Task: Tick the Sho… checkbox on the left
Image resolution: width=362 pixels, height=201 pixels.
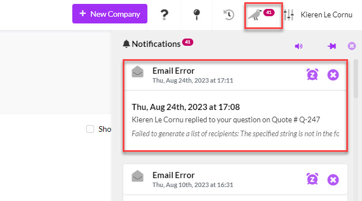Action: point(90,129)
